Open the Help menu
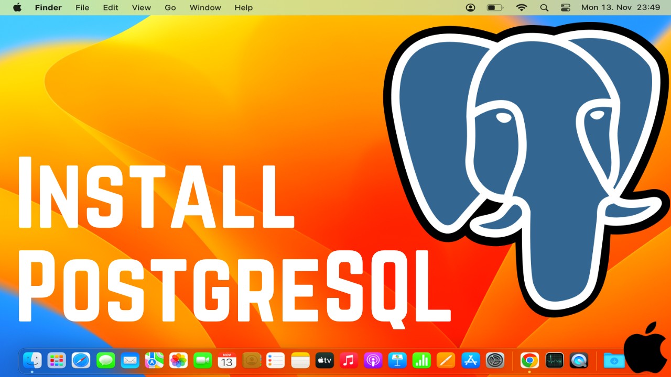The height and width of the screenshot is (377, 671). (x=244, y=7)
